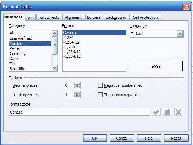This screenshot has width=193, height=145.
Task: Click the remove format X icon
Action: [x=179, y=112]
